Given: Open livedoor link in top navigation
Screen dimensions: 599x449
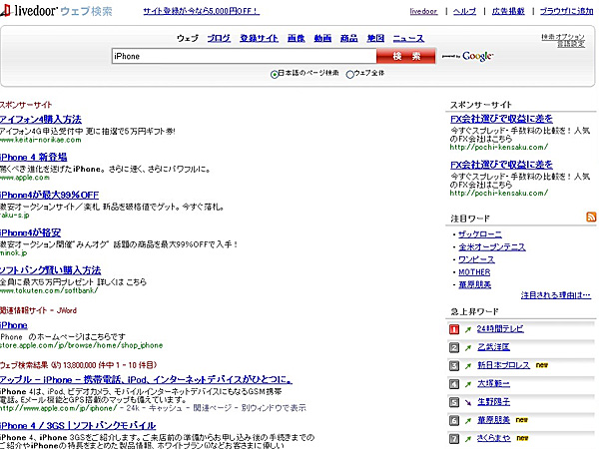Looking at the screenshot, I should click(423, 11).
